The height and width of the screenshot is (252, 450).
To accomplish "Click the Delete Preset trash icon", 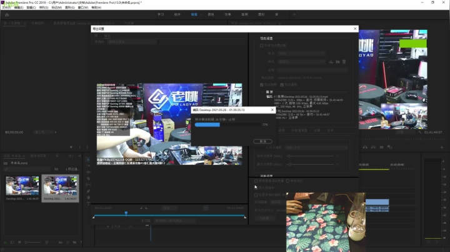I will pos(344,62).
